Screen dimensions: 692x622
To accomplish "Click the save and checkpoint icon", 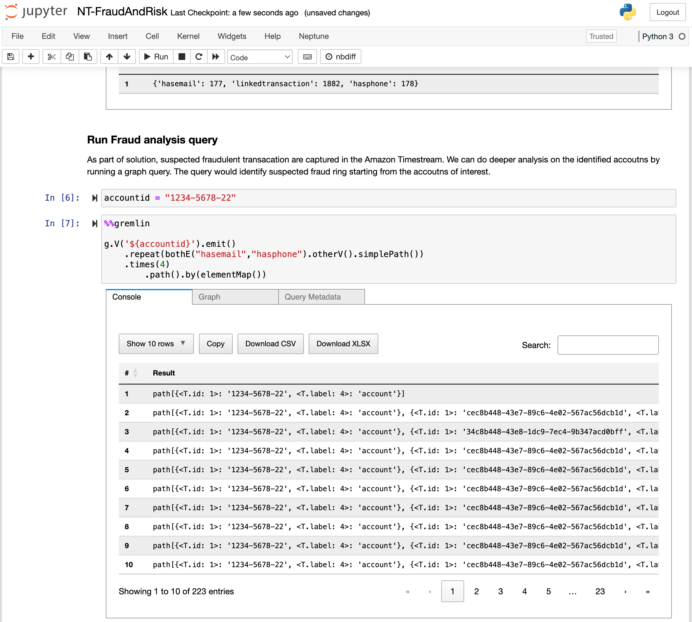I will coord(11,57).
